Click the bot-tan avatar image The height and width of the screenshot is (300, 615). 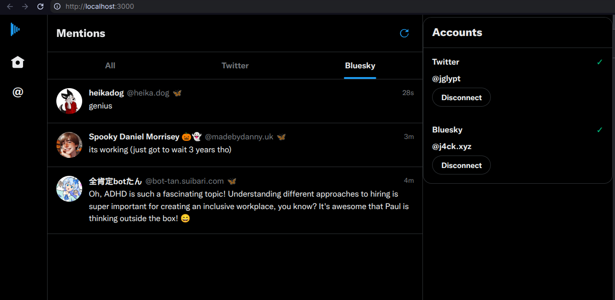[69, 188]
